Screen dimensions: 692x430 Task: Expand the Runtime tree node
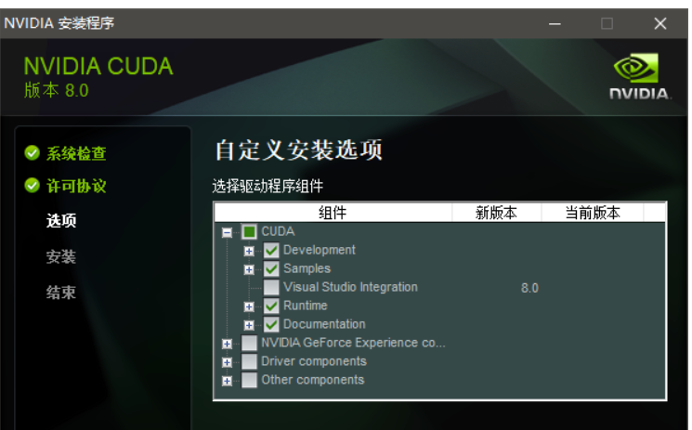pyautogui.click(x=249, y=306)
